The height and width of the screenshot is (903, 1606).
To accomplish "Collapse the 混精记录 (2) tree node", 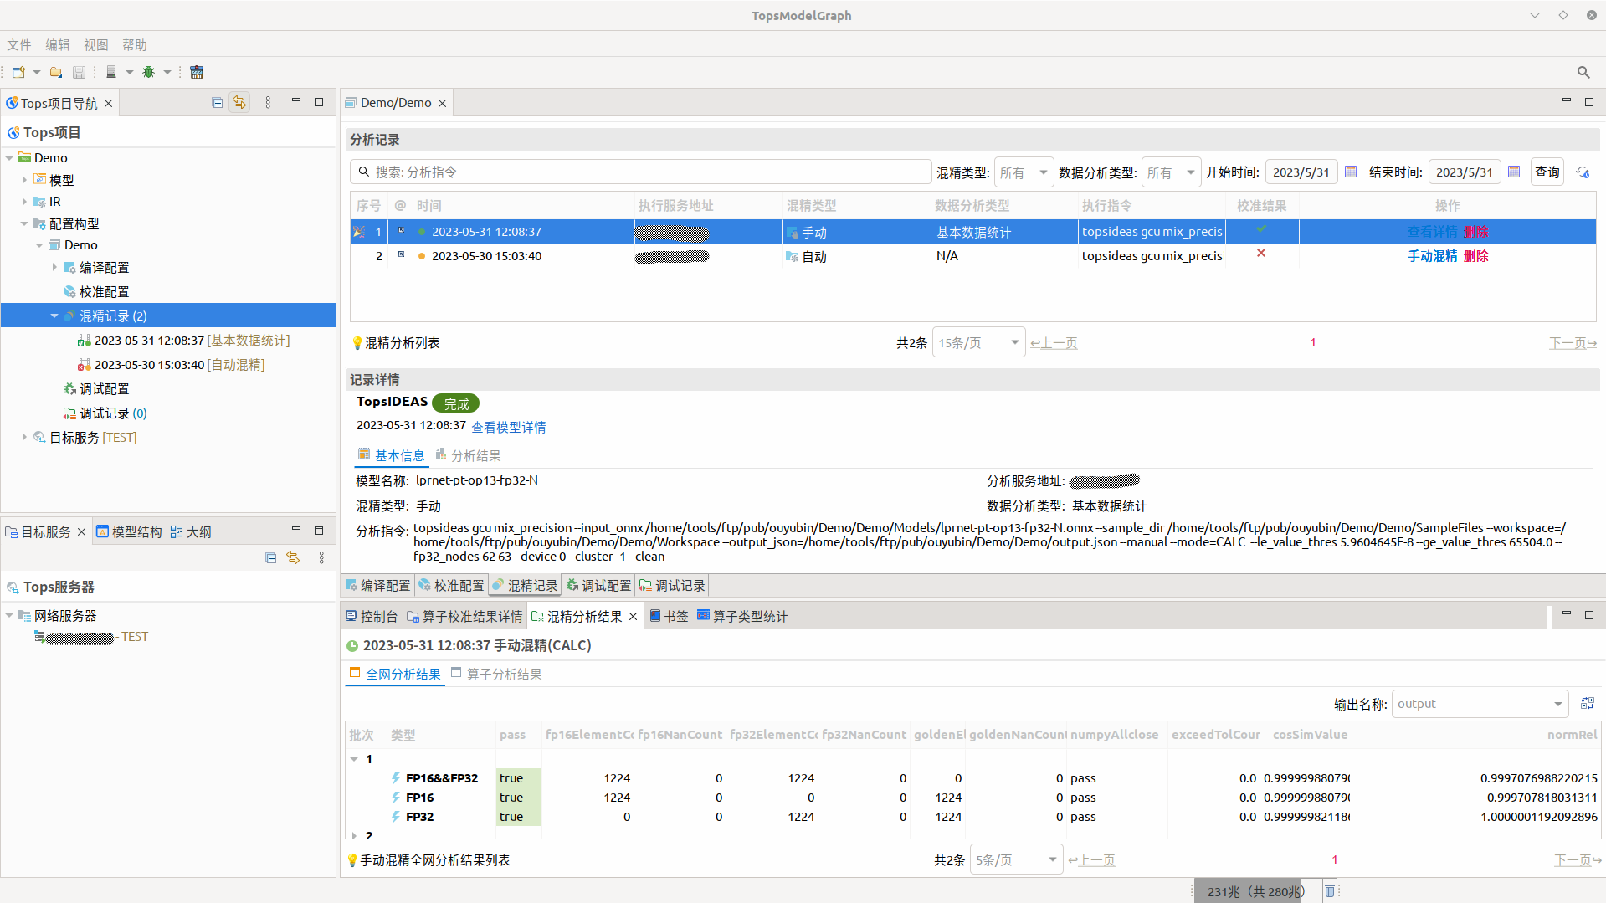I will point(54,316).
